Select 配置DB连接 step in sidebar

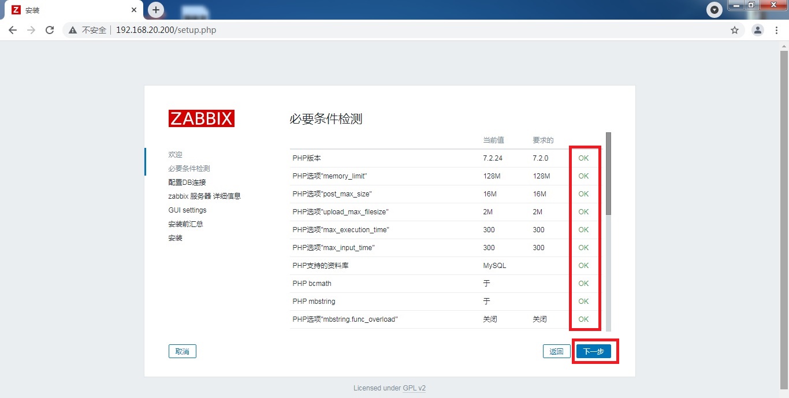point(187,183)
